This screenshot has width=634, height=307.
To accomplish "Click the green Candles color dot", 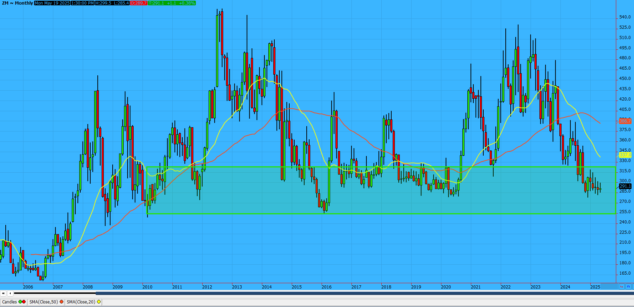I will tap(20, 302).
